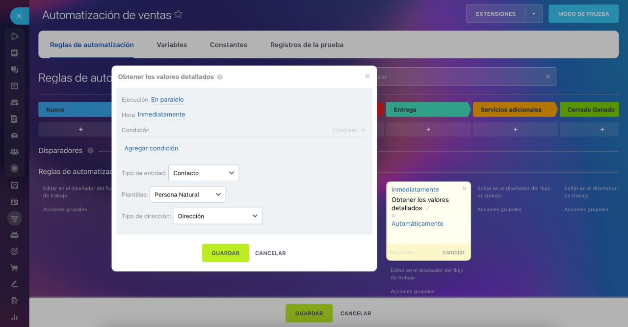Click the help icon beside the dialog title
Image resolution: width=628 pixels, height=327 pixels.
coord(220,77)
